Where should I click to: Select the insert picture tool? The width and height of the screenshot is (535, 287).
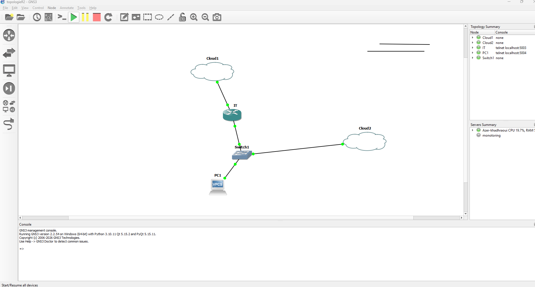[136, 17]
